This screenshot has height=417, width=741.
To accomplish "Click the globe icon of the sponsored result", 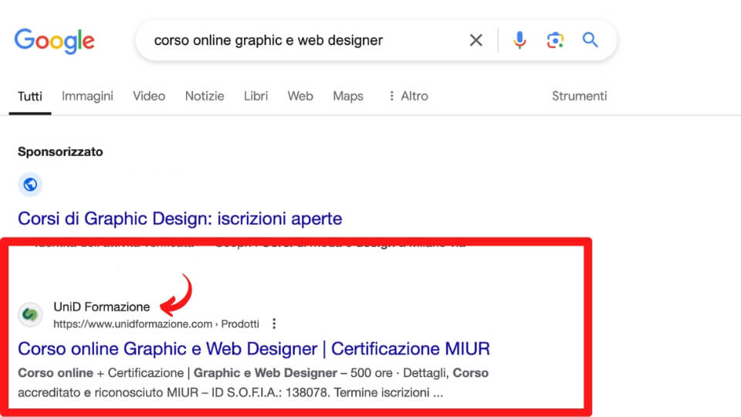I will click(30, 185).
